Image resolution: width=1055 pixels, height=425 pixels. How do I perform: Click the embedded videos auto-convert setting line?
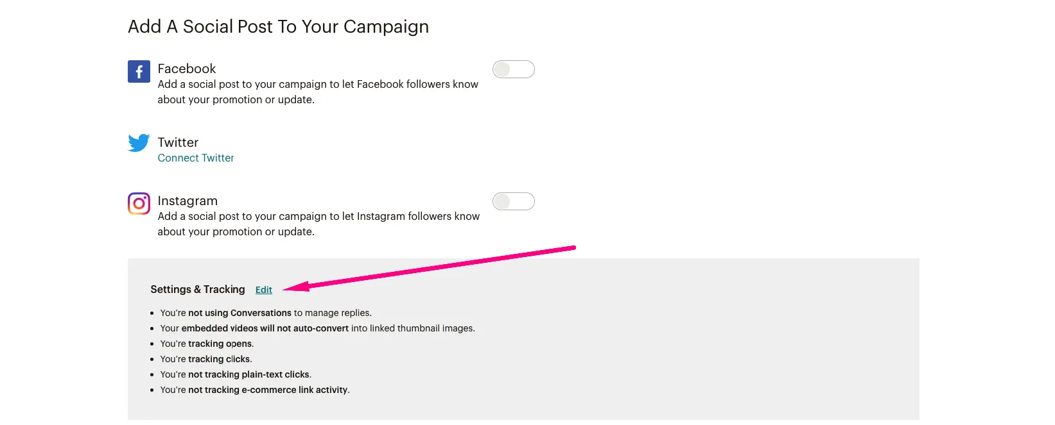point(317,328)
